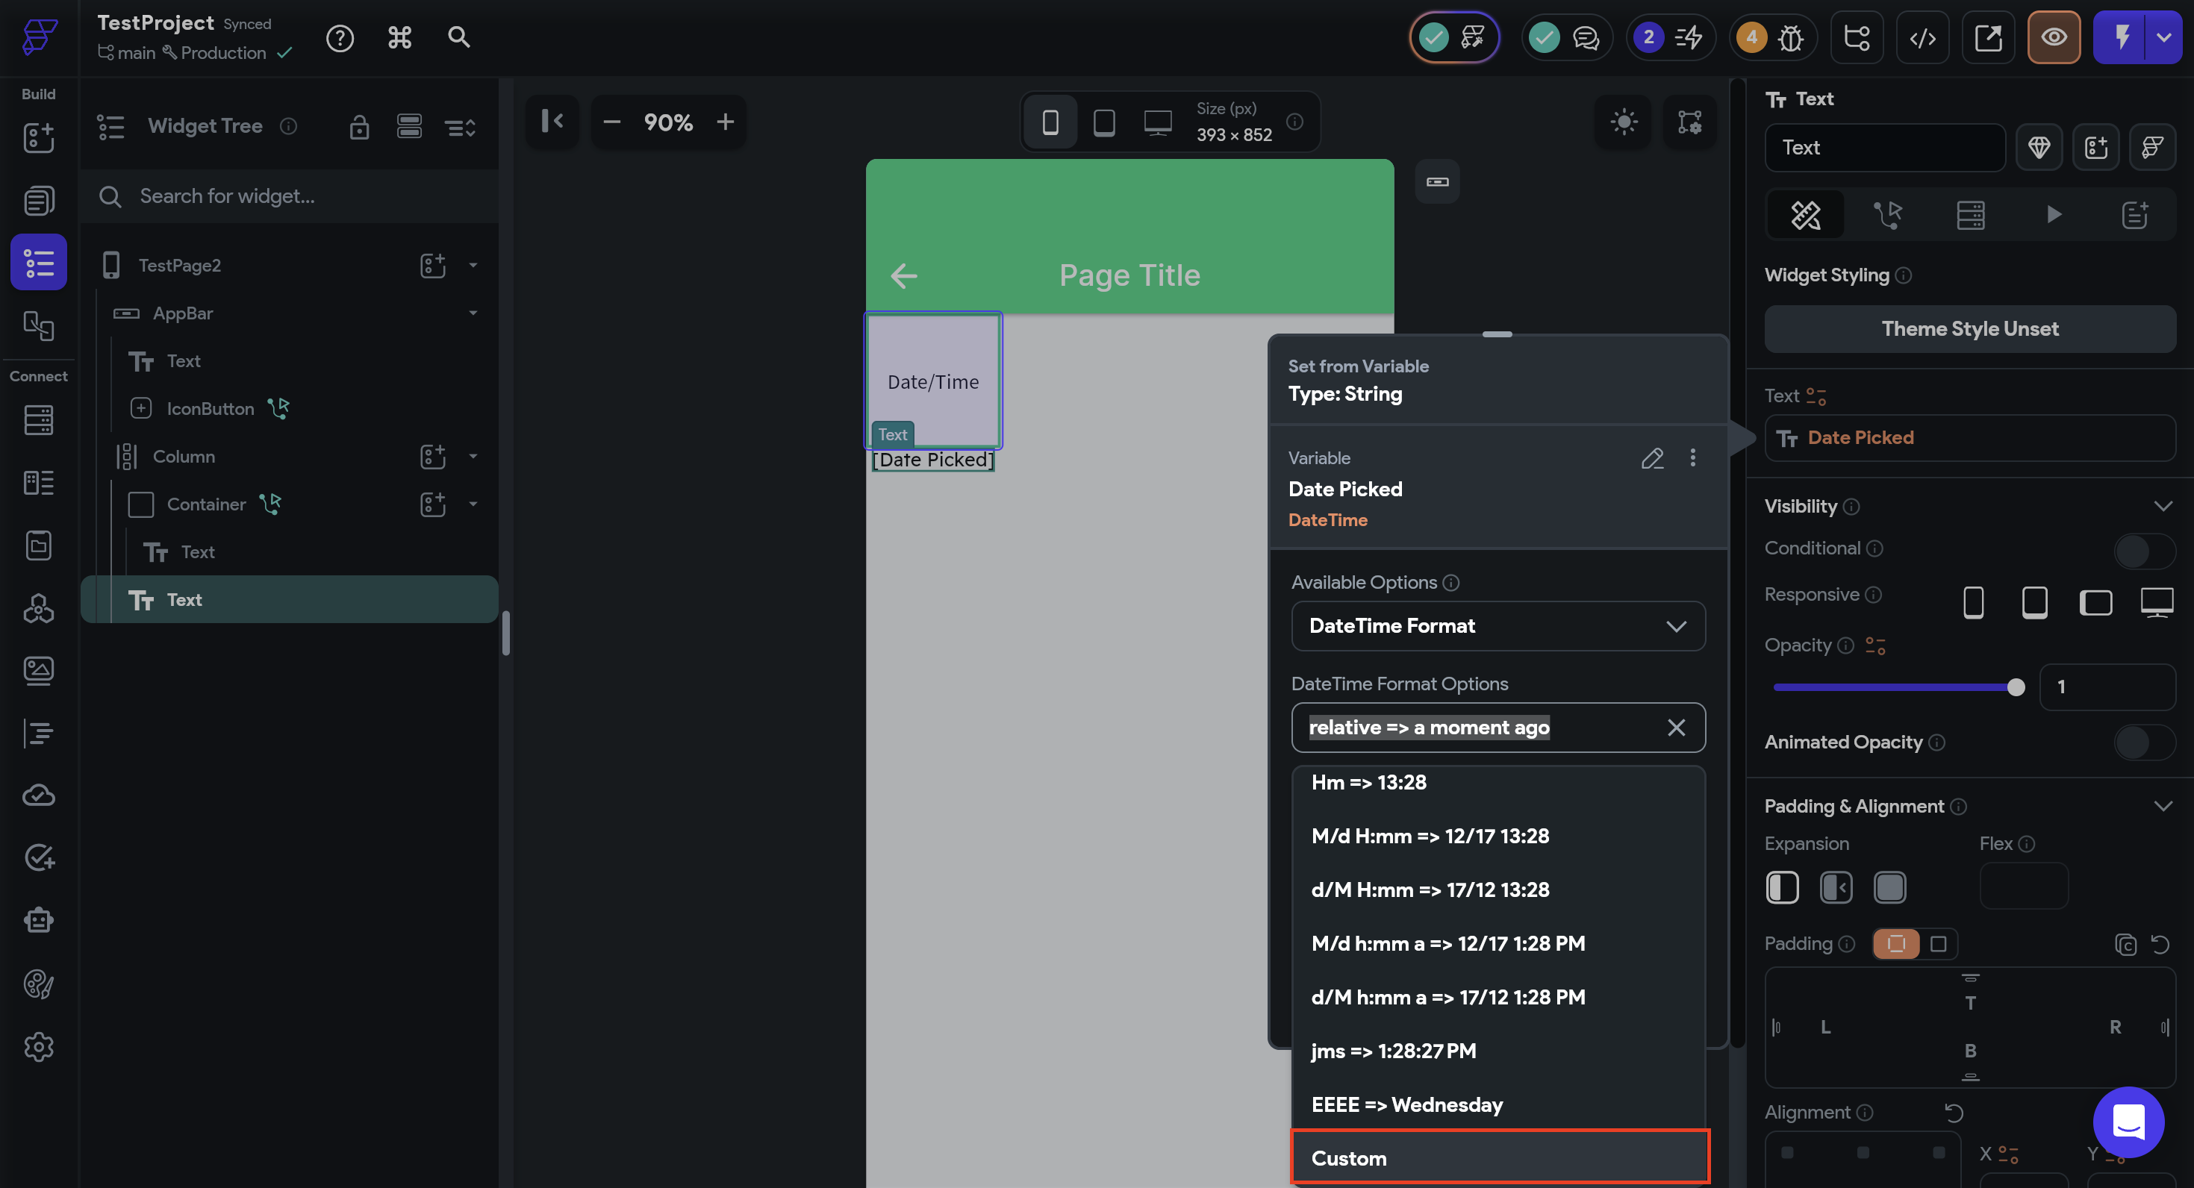Open the DateTime Format dropdown

1498,626
